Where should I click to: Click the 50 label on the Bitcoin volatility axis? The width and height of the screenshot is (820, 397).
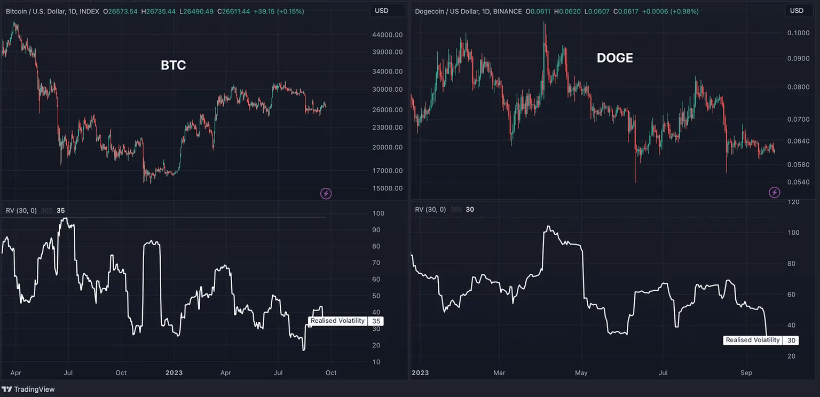[376, 296]
